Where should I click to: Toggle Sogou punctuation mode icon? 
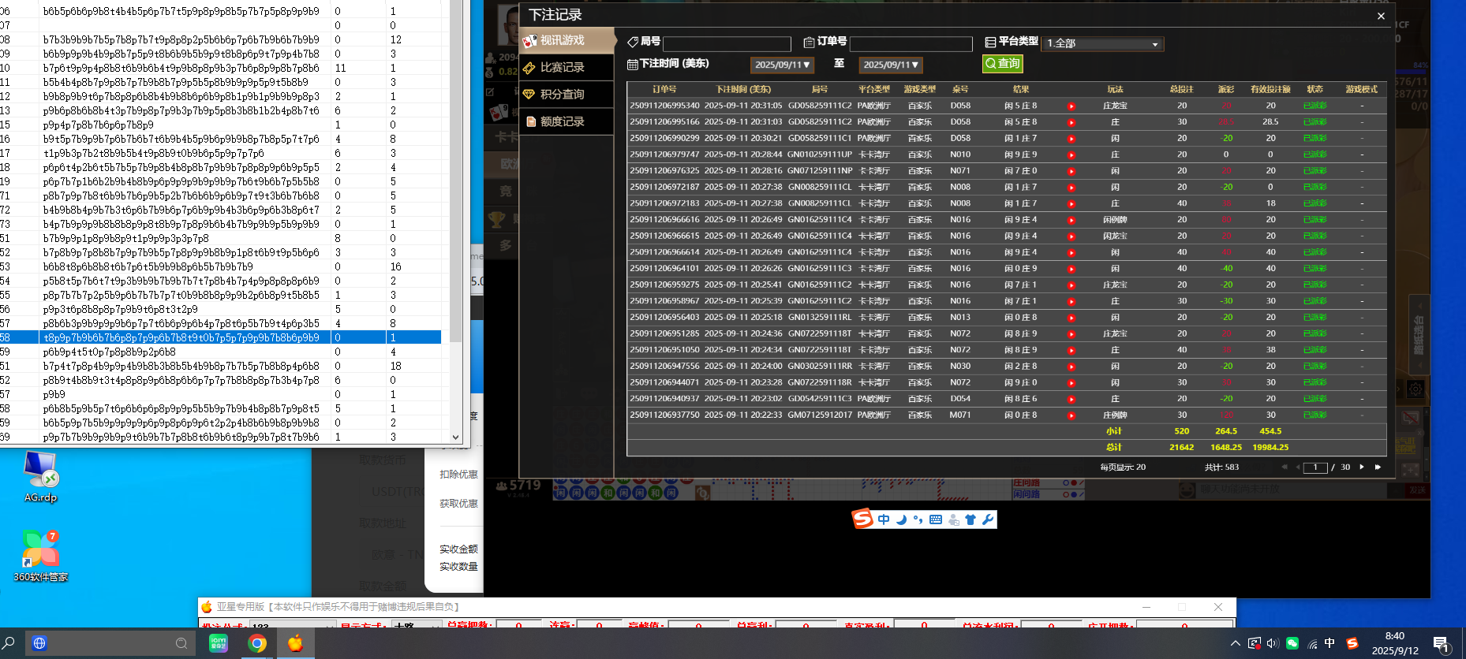tap(918, 519)
